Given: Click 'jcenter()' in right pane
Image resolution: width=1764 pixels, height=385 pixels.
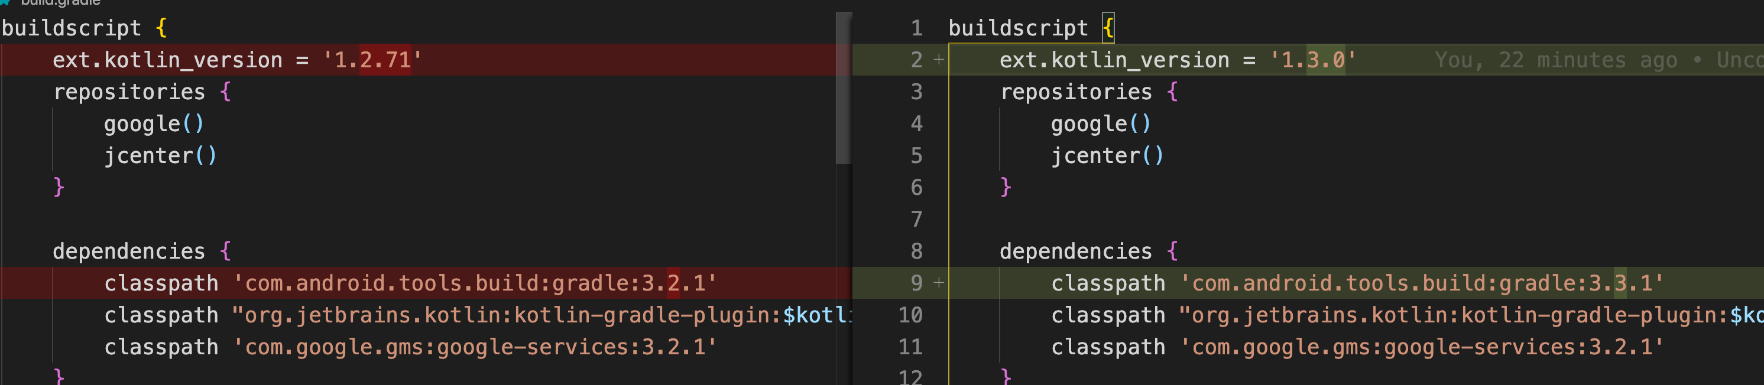Looking at the screenshot, I should tap(1107, 155).
